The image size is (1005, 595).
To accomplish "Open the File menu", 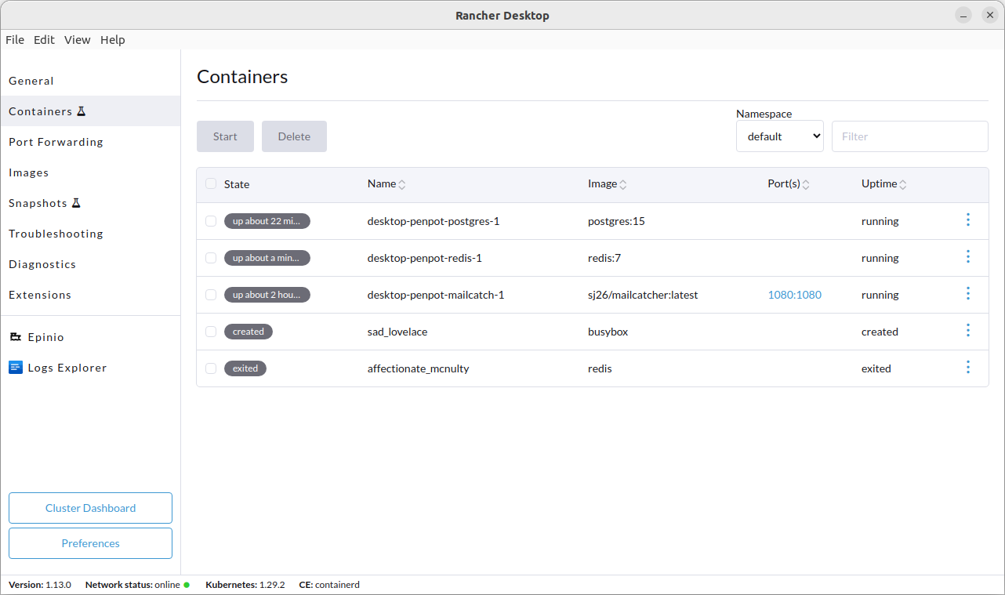I will pyautogui.click(x=15, y=40).
